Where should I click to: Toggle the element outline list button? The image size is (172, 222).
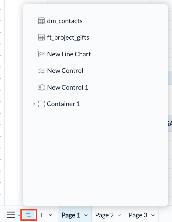pos(29,215)
